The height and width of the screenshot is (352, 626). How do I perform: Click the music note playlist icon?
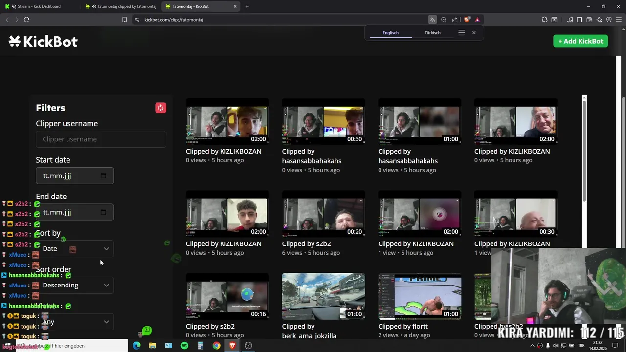[570, 20]
